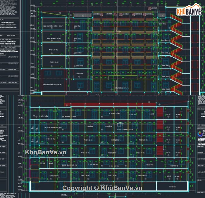Select the LẦU 4 level label in upper section
The image size is (205, 198).
click(x=32, y=25)
